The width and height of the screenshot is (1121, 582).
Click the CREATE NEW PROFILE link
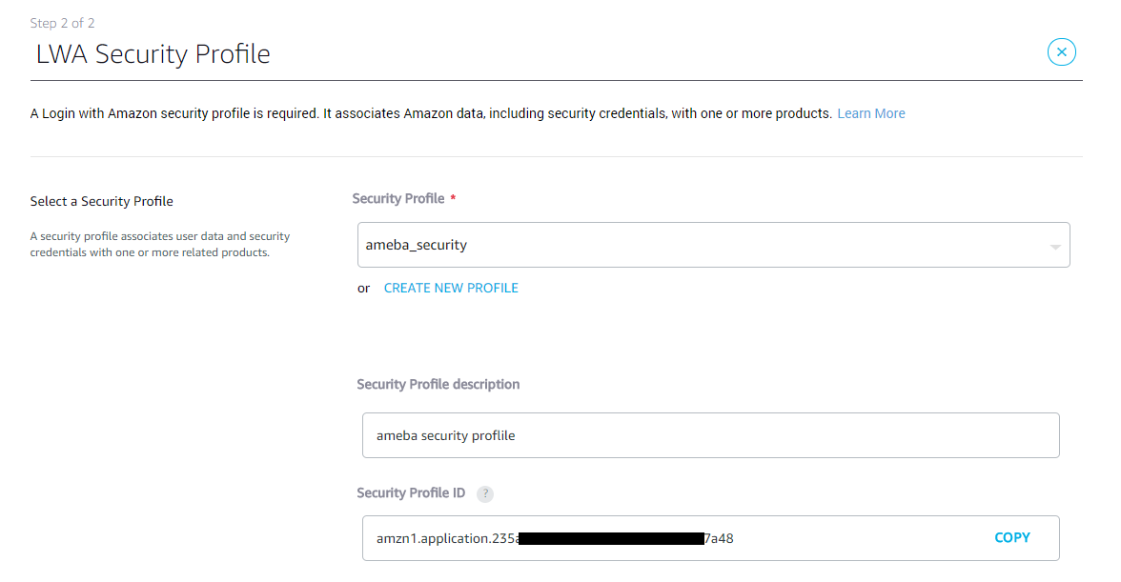(x=451, y=288)
